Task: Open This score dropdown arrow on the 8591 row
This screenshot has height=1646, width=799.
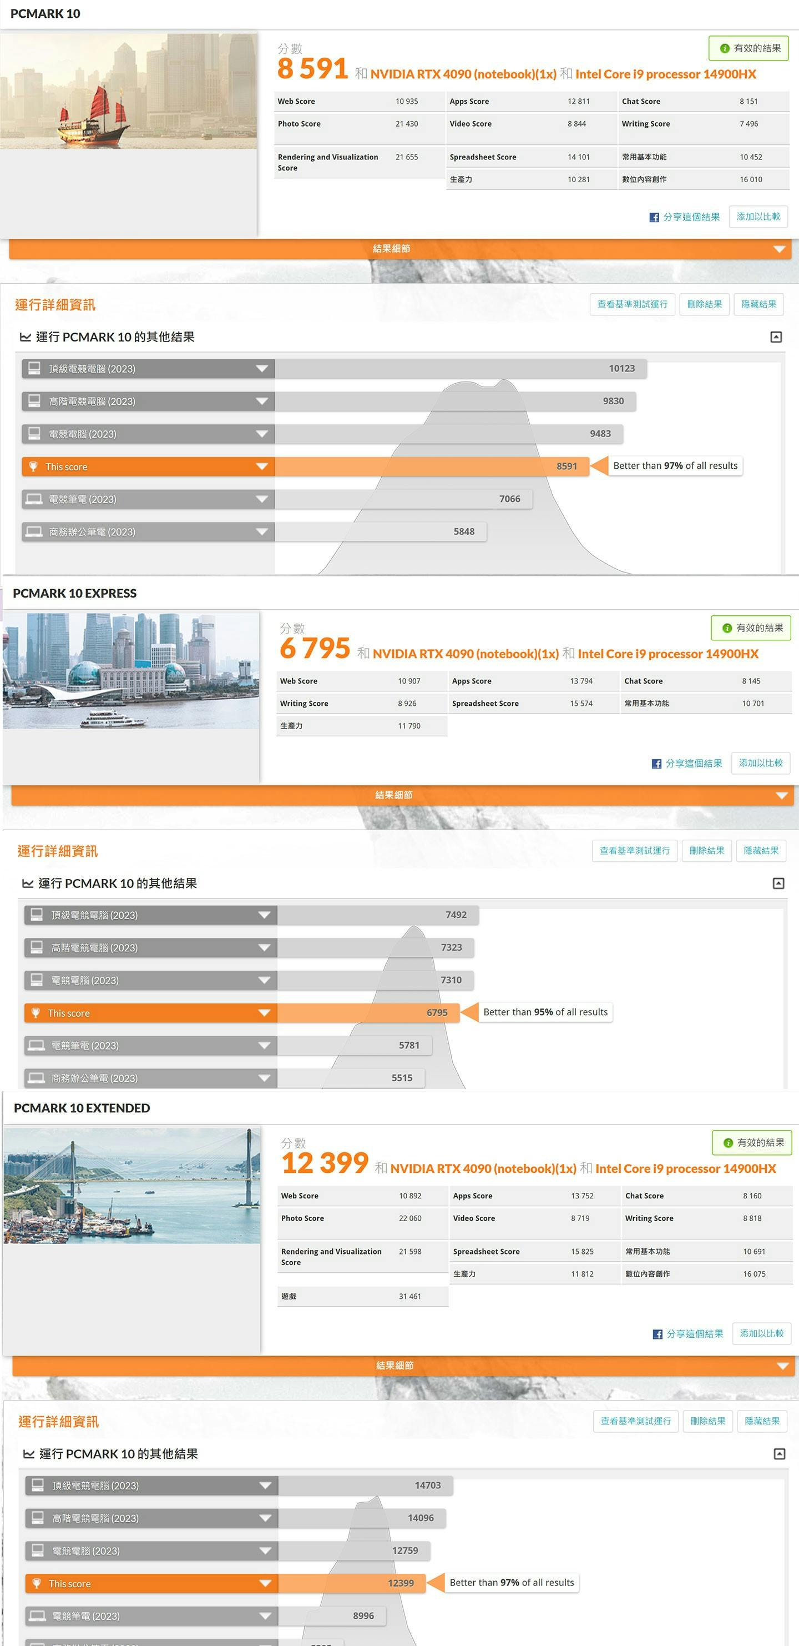Action: (x=262, y=466)
